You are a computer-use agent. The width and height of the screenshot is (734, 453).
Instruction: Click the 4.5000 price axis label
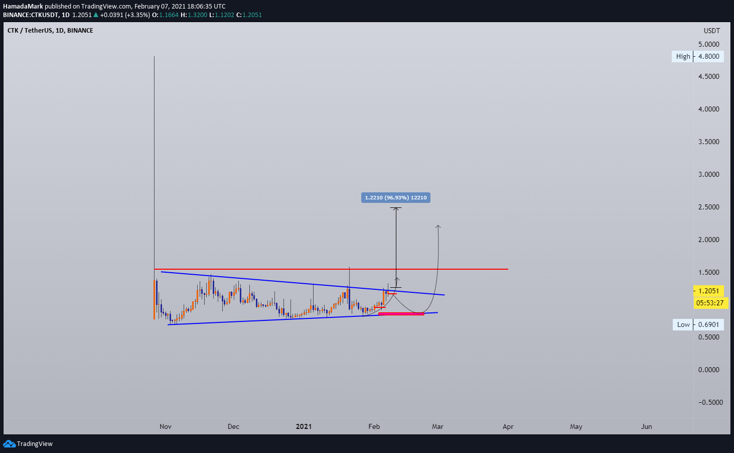(x=708, y=76)
